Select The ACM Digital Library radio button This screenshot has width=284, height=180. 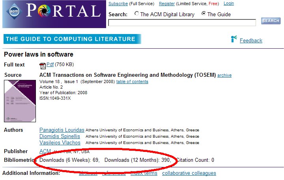click(x=136, y=13)
